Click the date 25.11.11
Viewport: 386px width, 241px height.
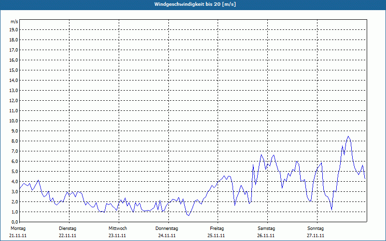click(x=216, y=236)
